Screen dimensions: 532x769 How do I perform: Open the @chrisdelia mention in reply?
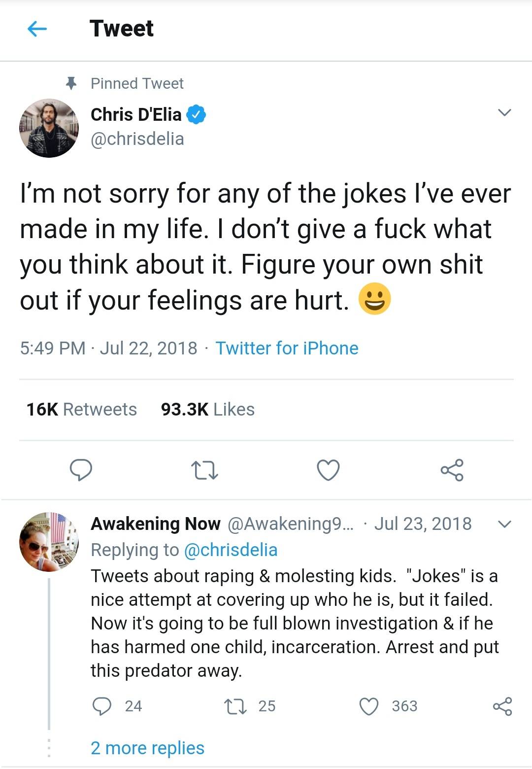click(230, 550)
